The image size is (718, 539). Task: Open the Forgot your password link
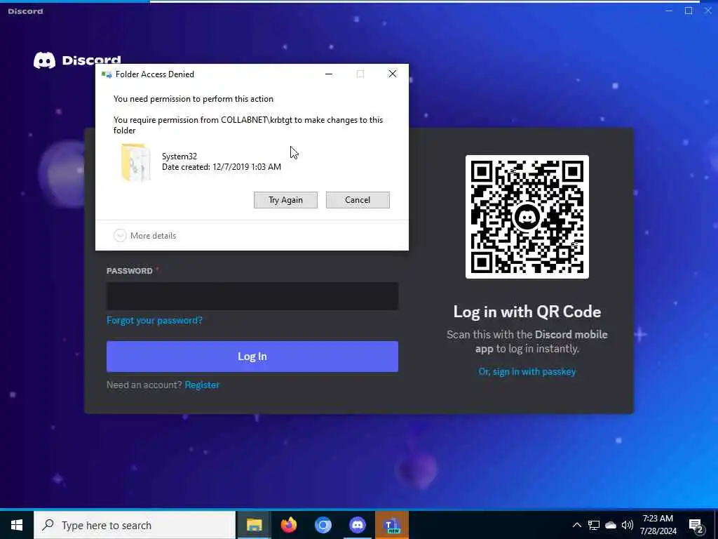[154, 320]
